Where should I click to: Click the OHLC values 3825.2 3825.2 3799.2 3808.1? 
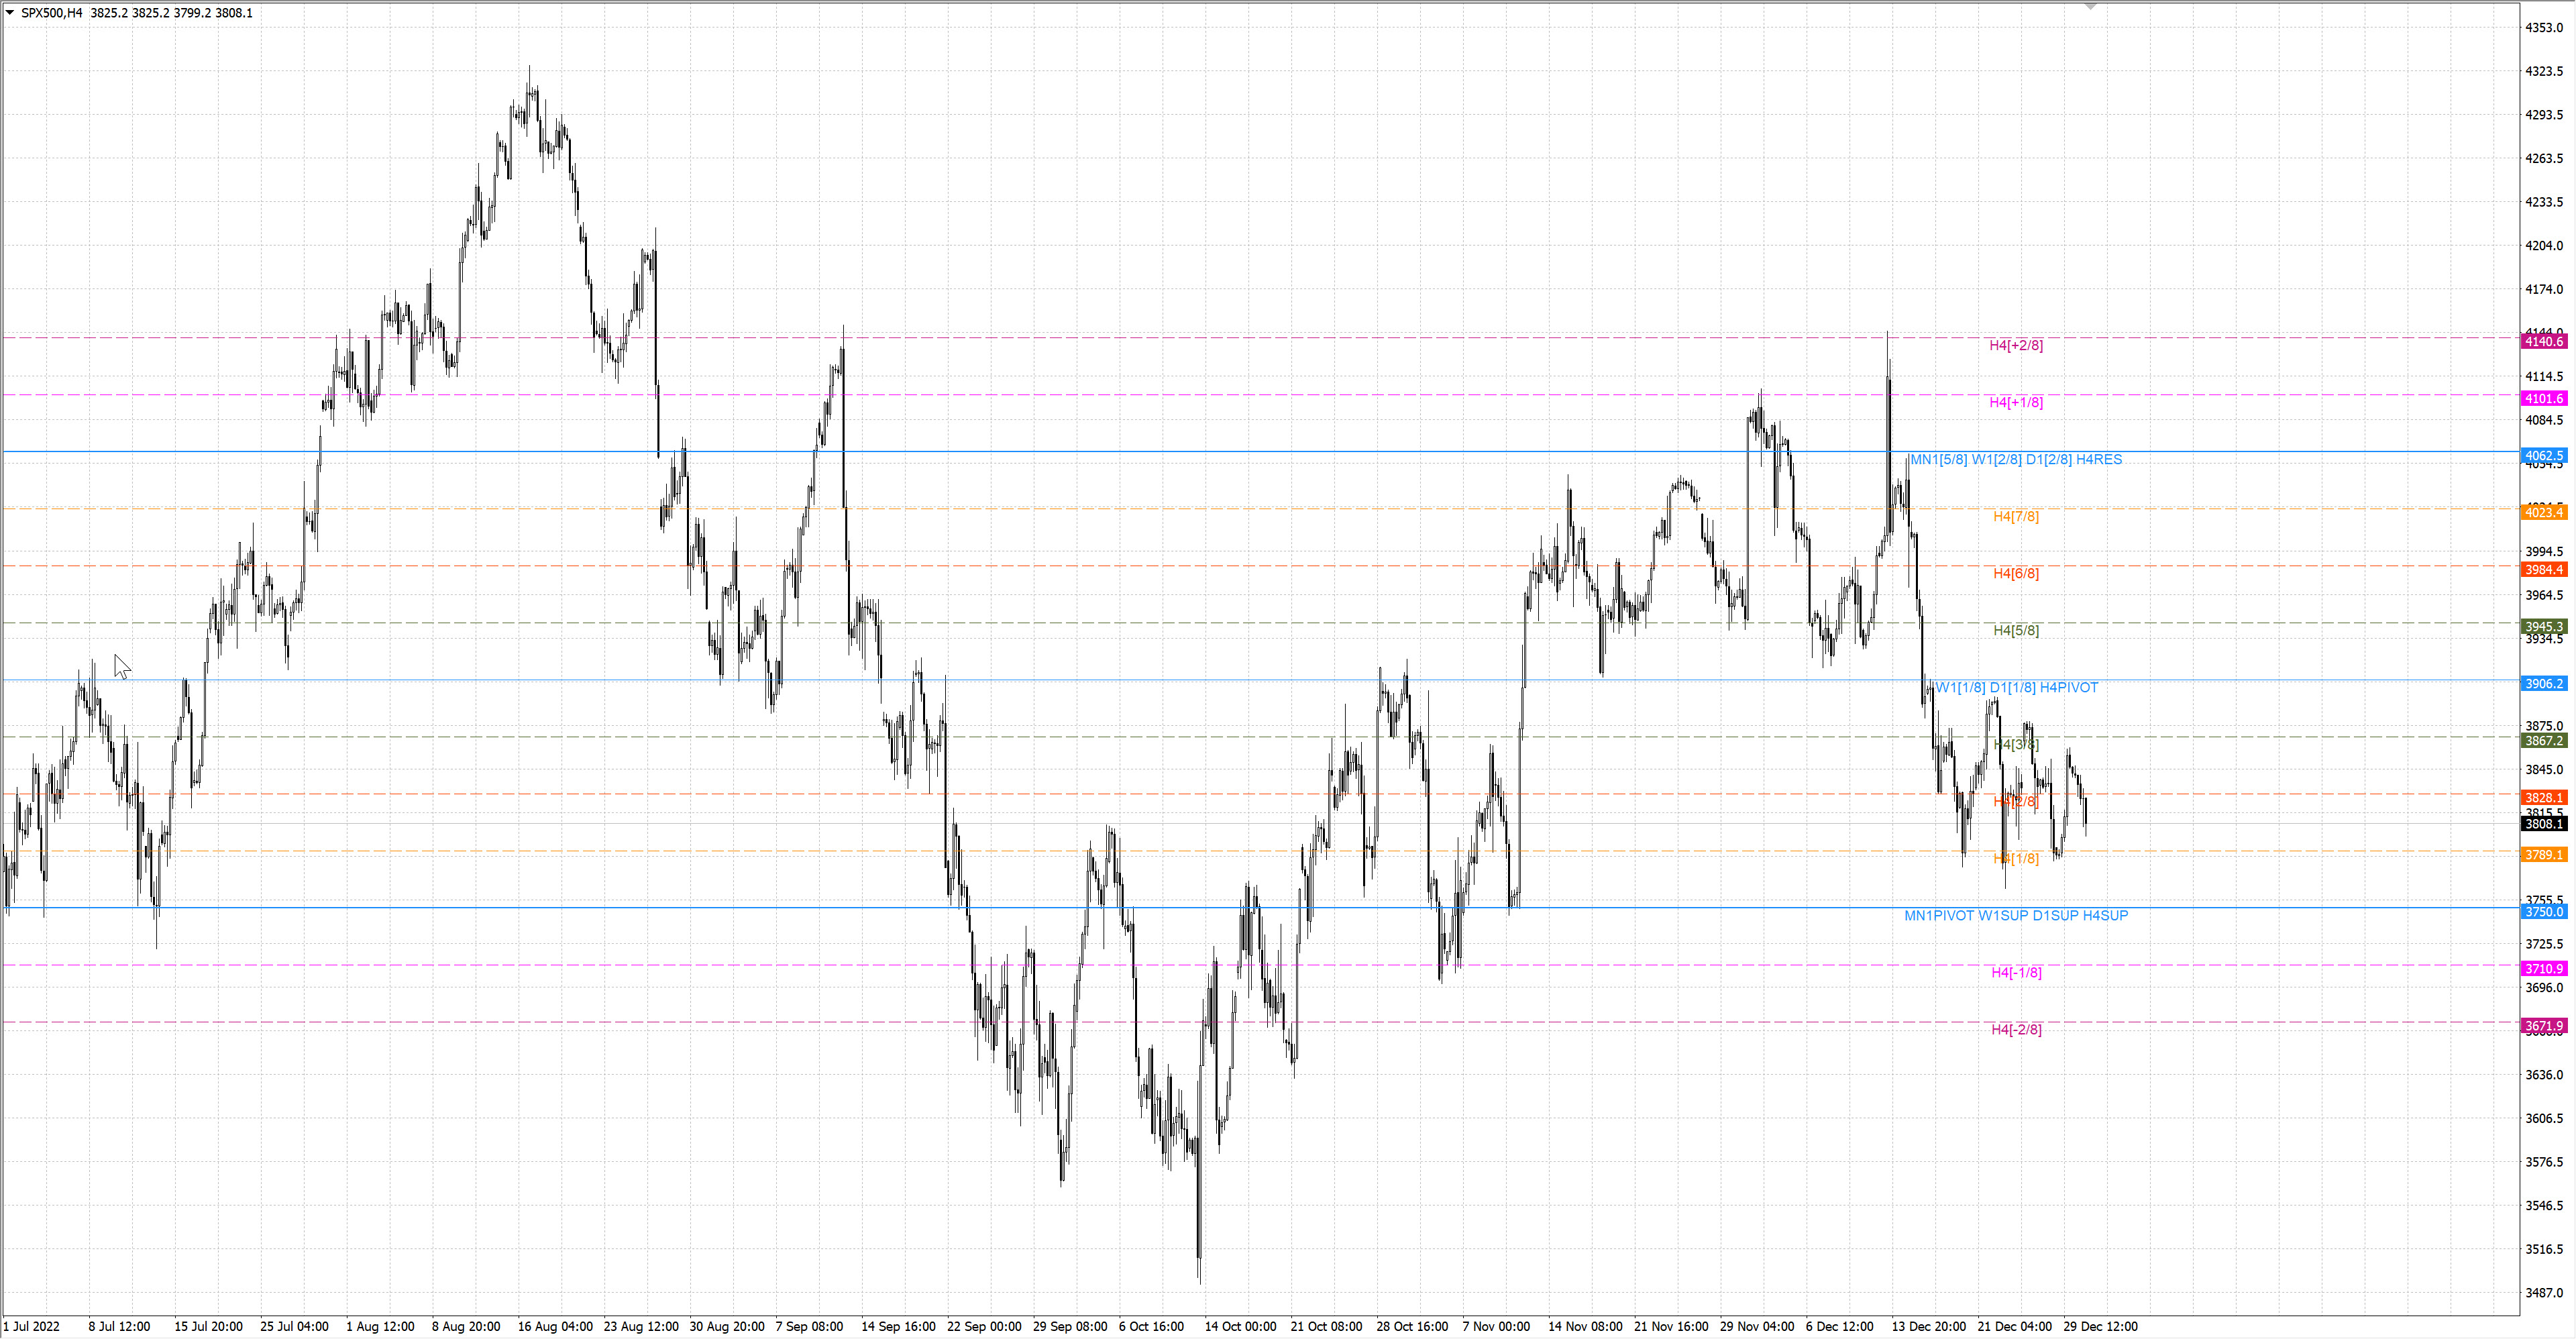coord(171,13)
